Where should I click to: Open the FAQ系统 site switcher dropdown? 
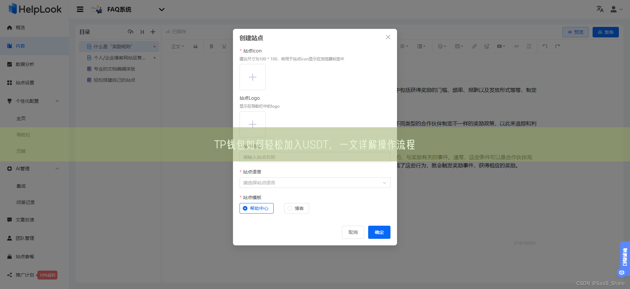pyautogui.click(x=161, y=10)
